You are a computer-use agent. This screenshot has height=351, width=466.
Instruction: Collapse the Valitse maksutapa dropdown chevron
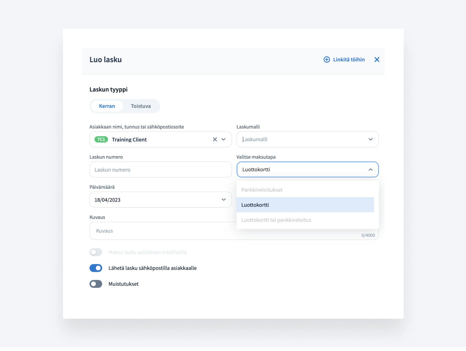coord(370,170)
